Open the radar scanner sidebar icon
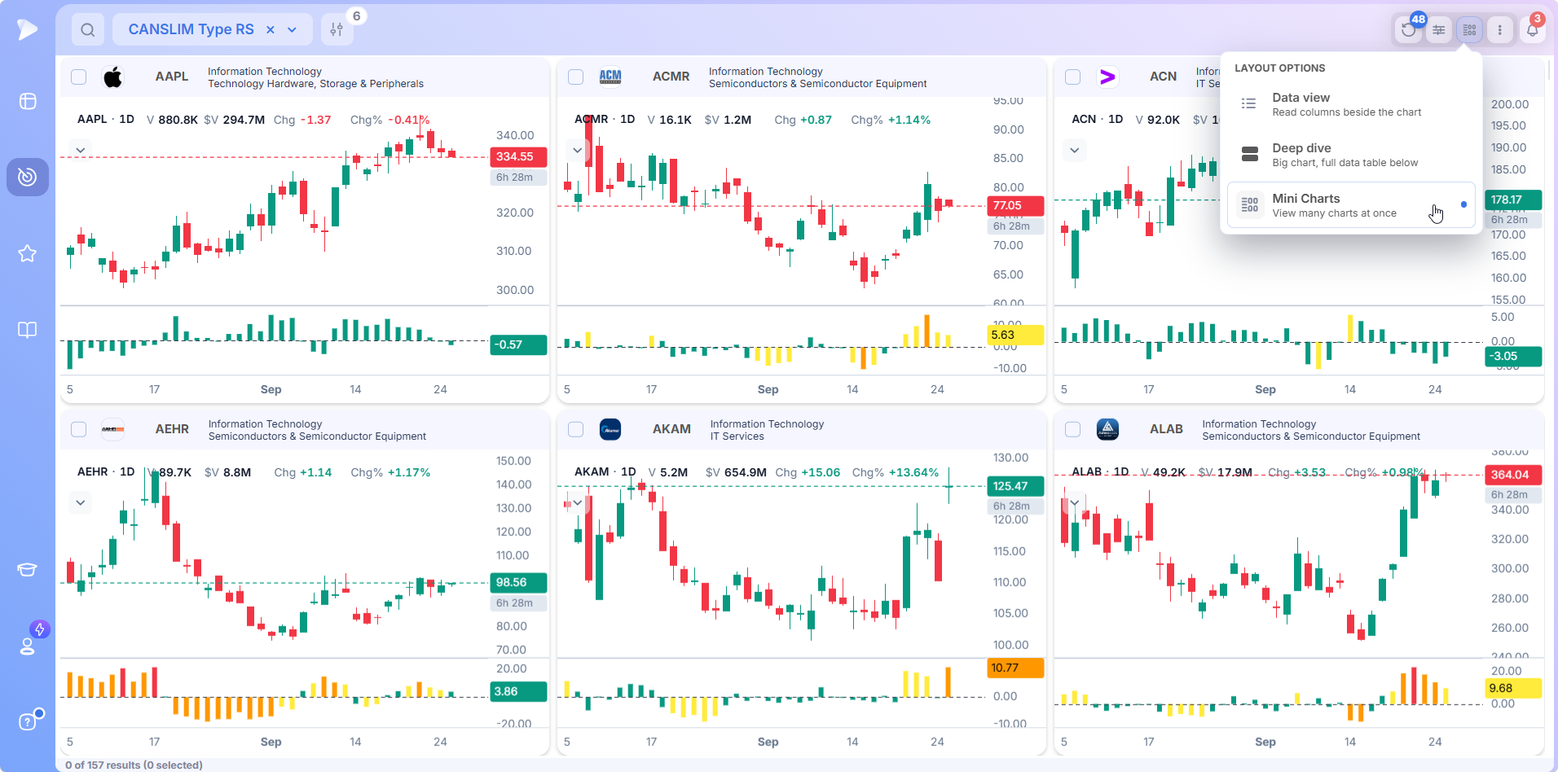Viewport: 1558px width, 772px height. tap(28, 177)
